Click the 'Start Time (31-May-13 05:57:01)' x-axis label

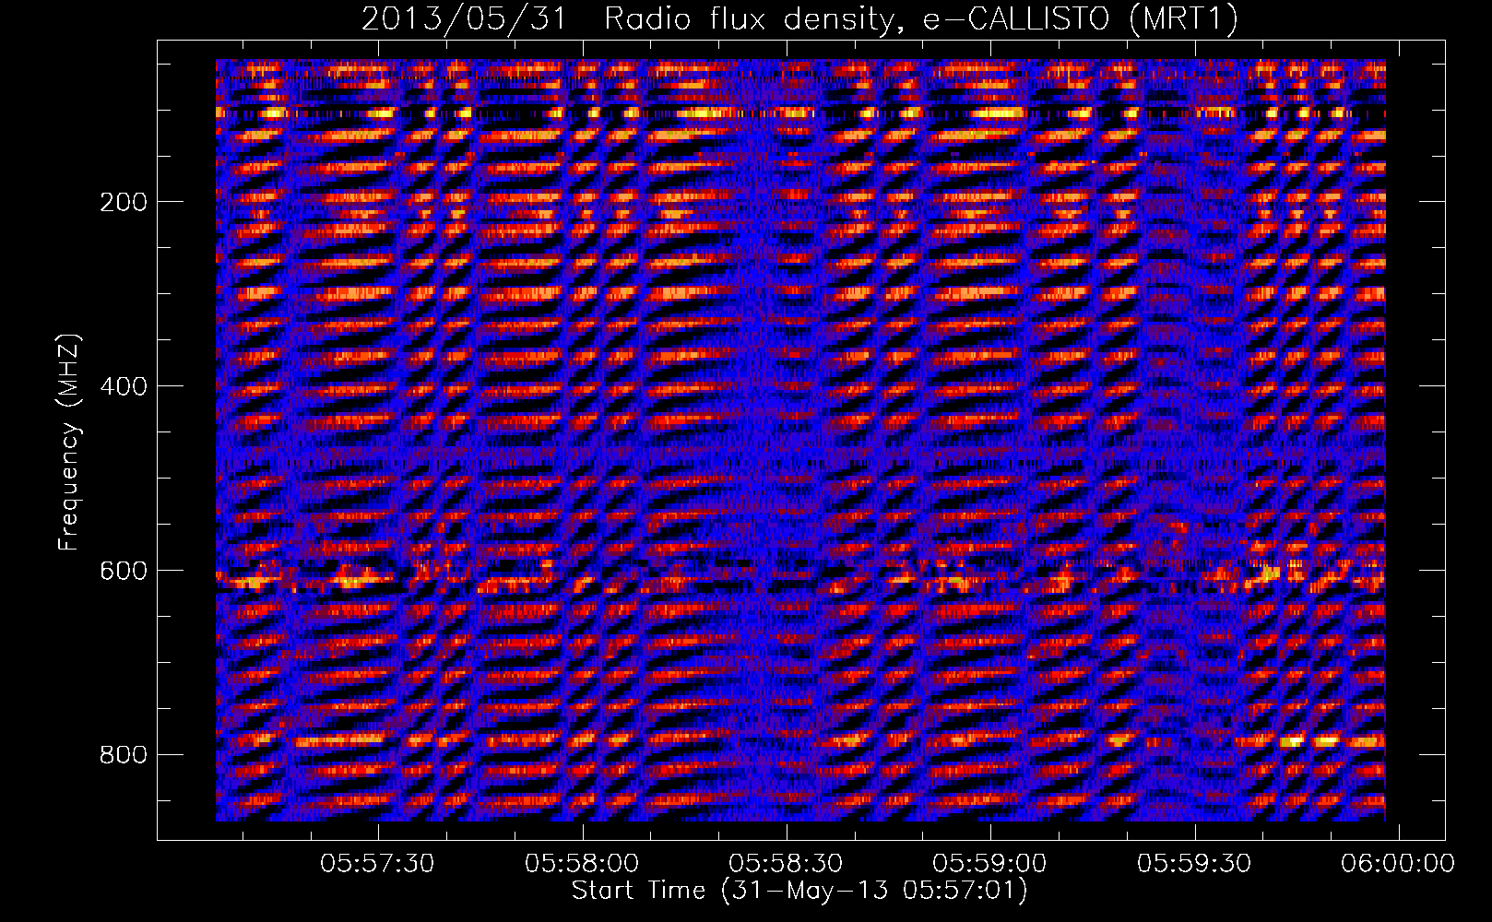coord(799,891)
